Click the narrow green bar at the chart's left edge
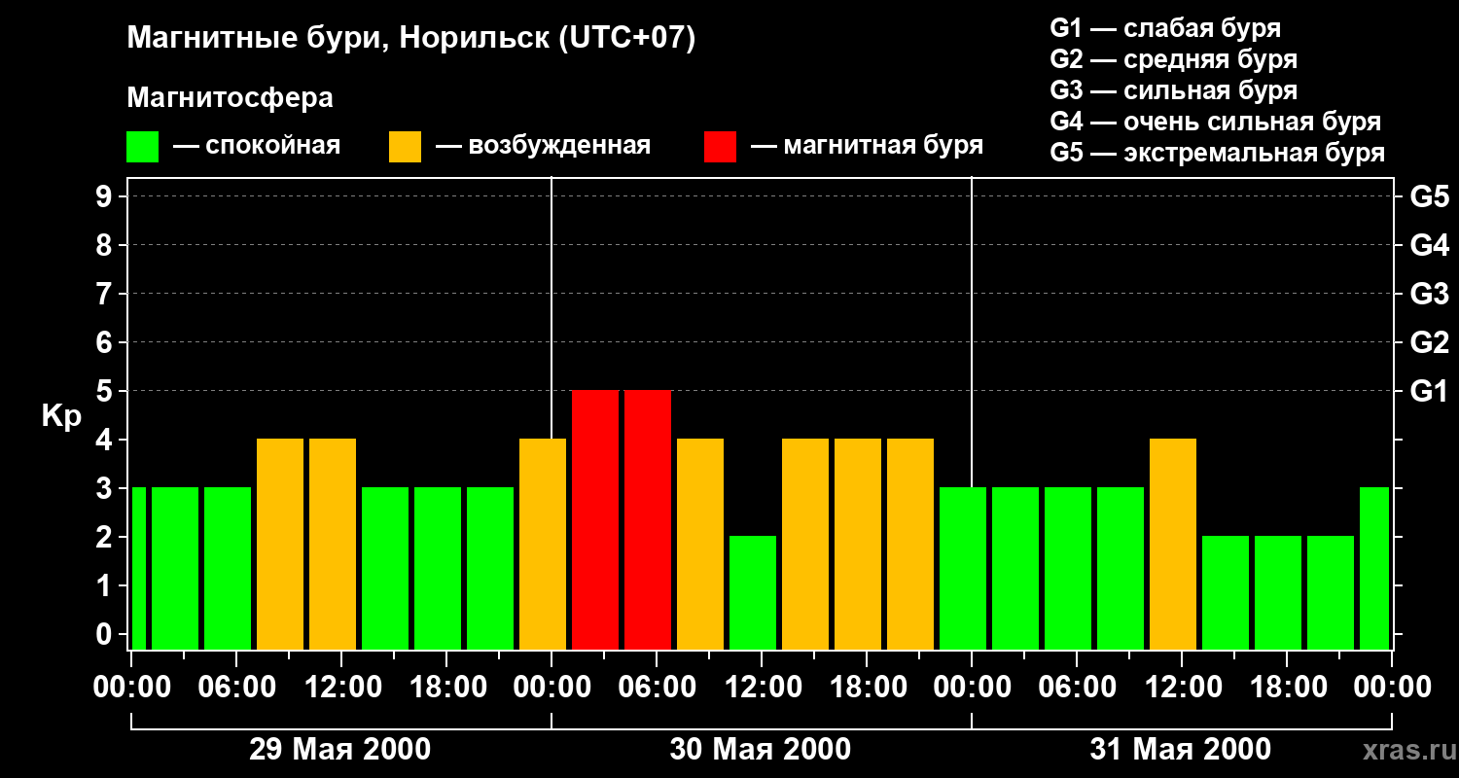Image resolution: width=1459 pixels, height=778 pixels. [138, 568]
